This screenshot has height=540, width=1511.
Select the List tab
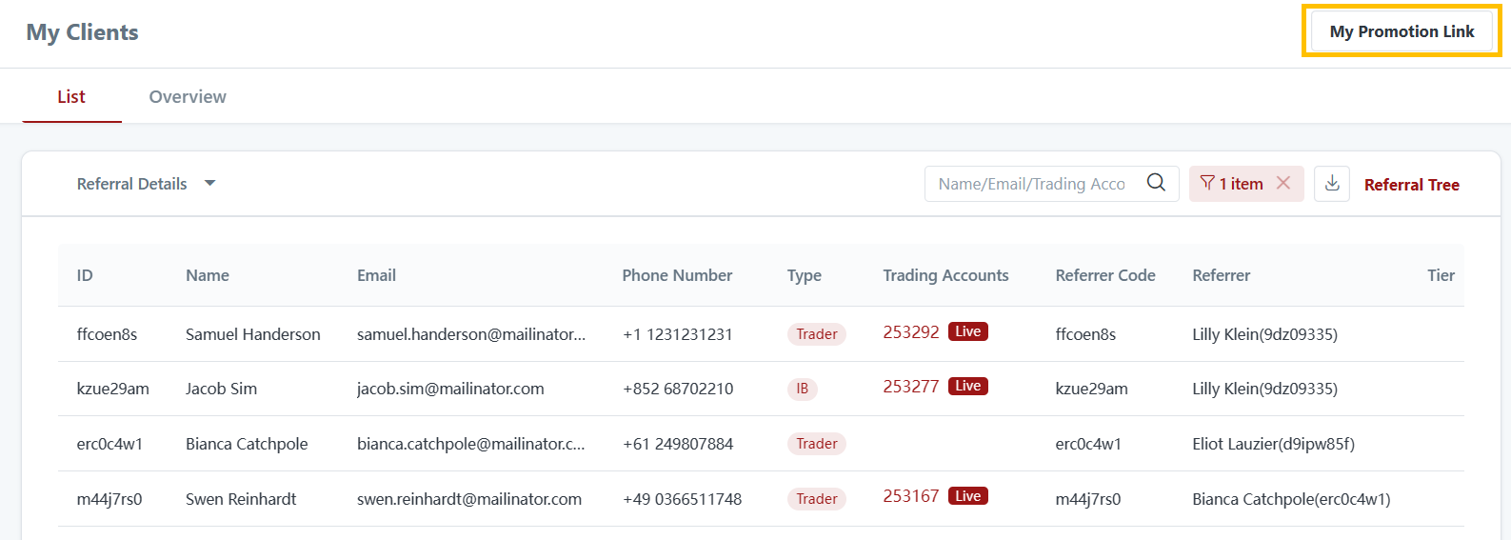click(71, 96)
